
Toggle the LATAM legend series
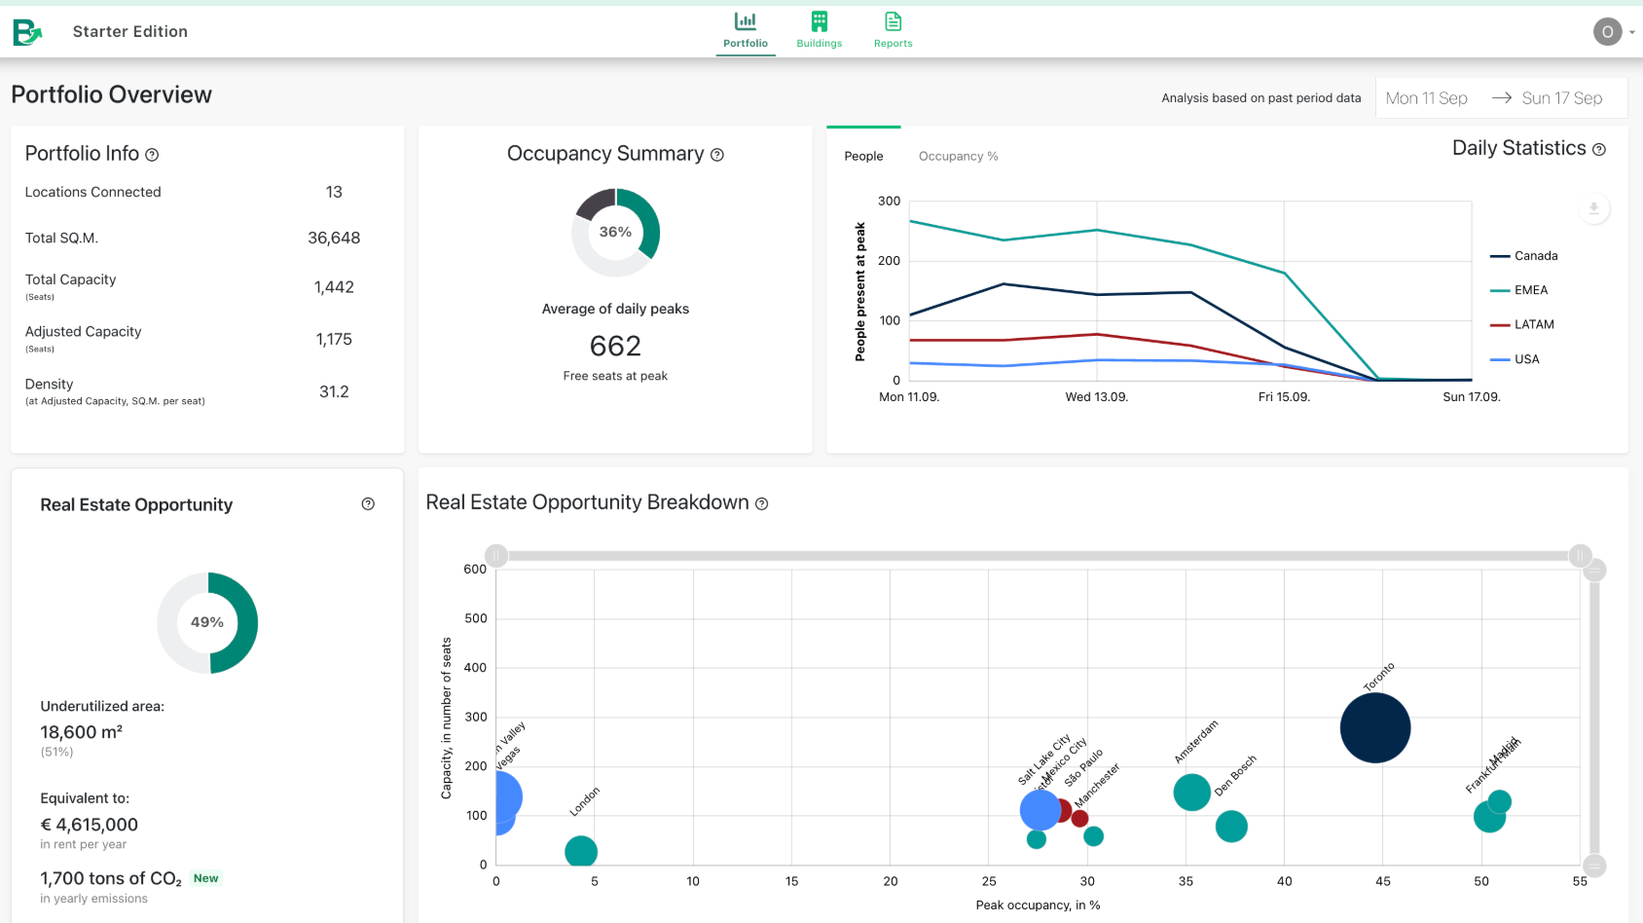point(1522,324)
